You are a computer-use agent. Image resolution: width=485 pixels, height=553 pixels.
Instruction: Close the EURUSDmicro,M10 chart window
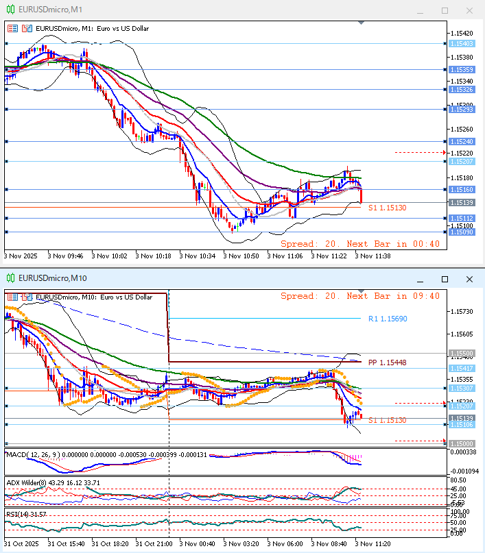point(469,279)
